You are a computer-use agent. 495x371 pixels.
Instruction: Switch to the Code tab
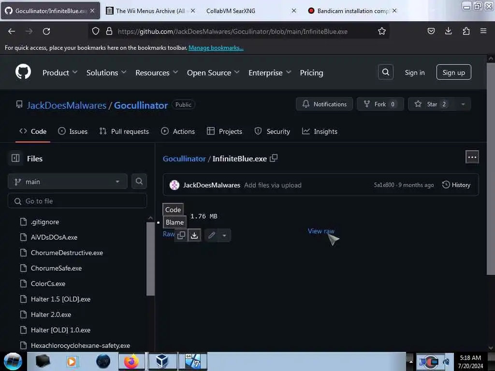pos(33,131)
